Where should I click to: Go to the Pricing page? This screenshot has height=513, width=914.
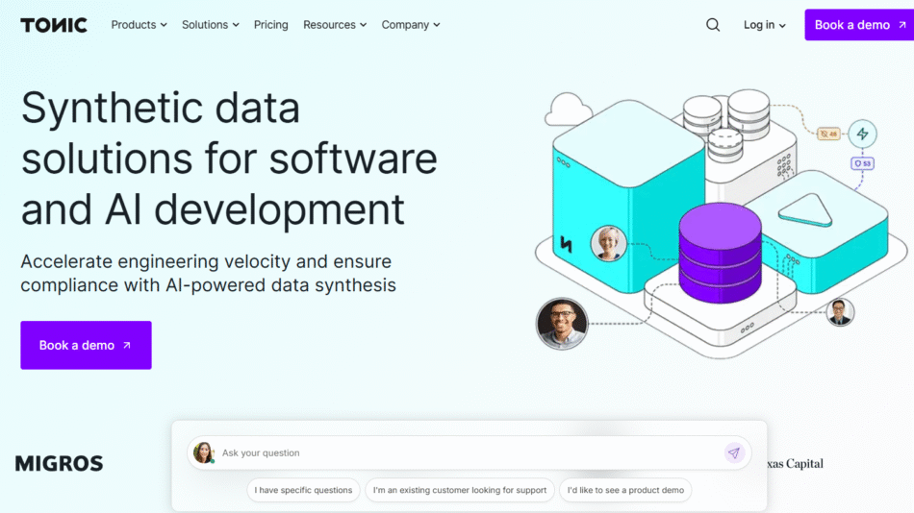pos(270,25)
